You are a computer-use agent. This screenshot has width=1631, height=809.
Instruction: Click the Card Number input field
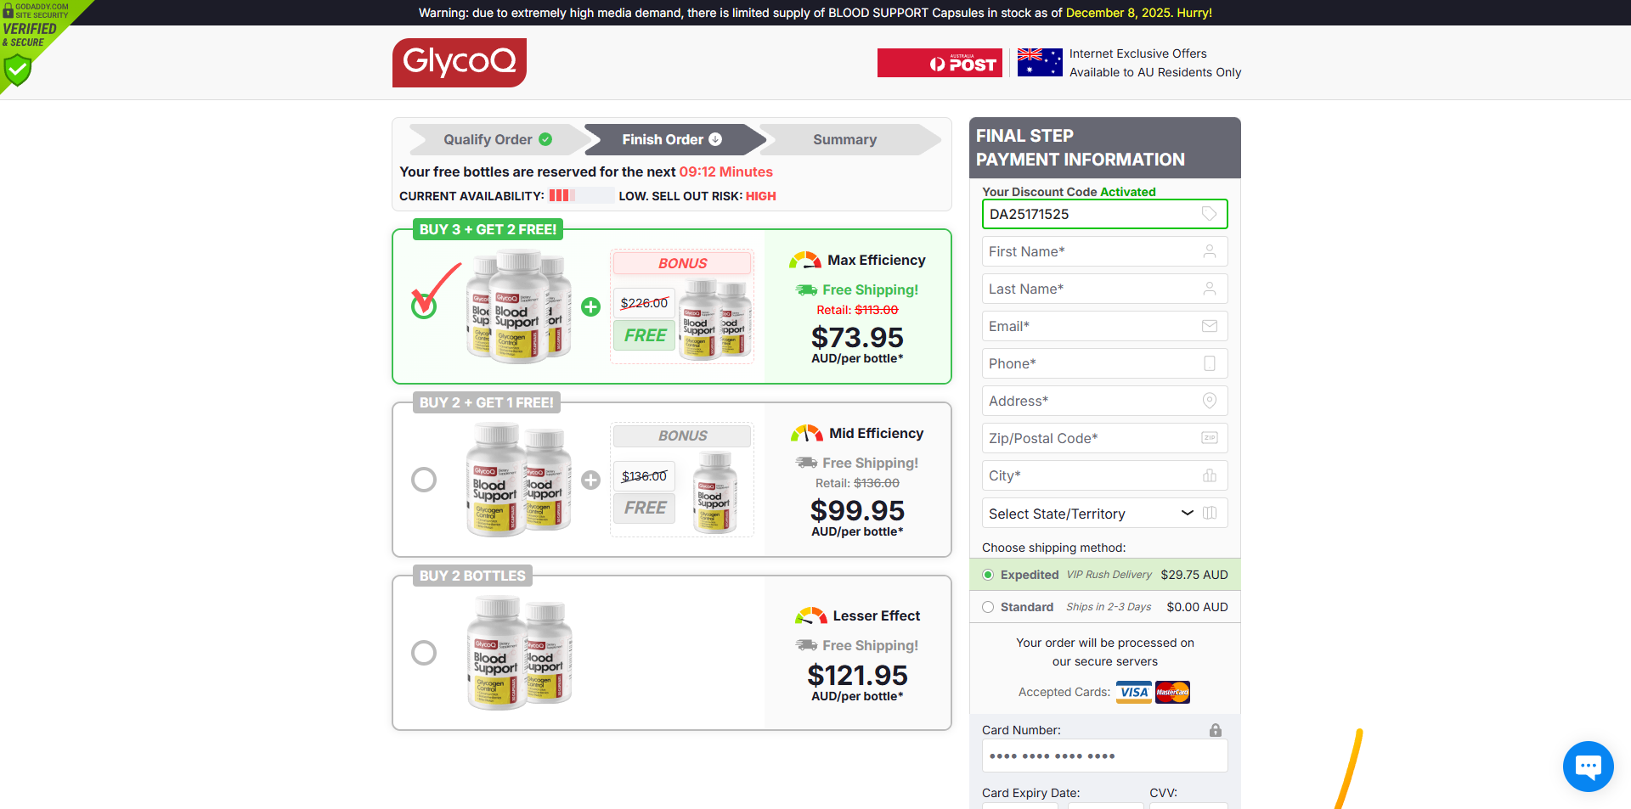click(1104, 756)
